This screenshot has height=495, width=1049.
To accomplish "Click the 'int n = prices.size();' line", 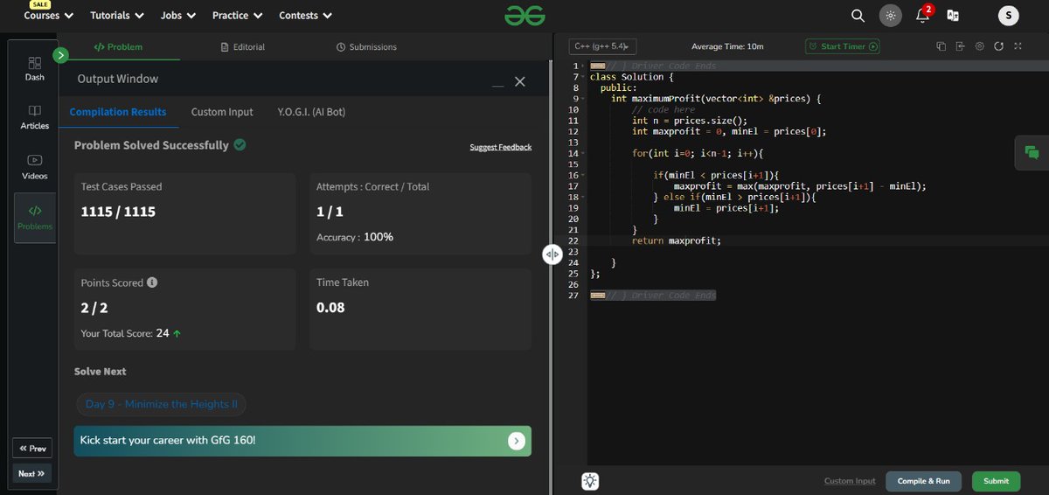I will (x=690, y=121).
